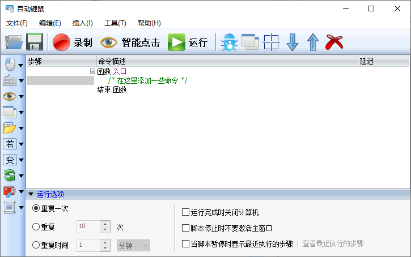Decrease the repeat time spinner
411x257 pixels.
tap(105, 249)
